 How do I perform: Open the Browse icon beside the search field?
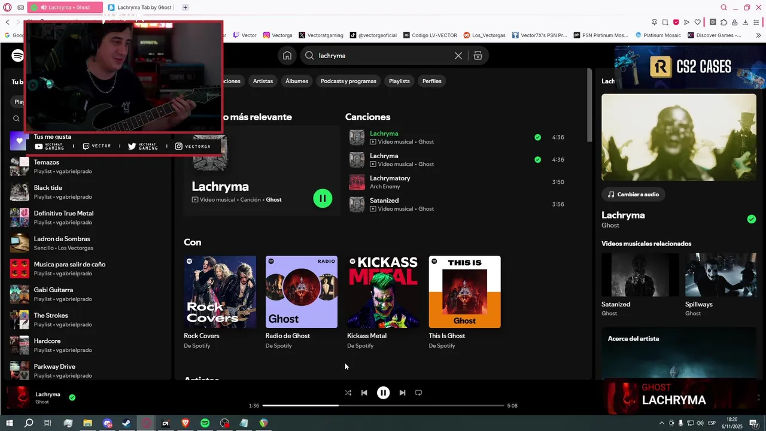click(x=478, y=56)
